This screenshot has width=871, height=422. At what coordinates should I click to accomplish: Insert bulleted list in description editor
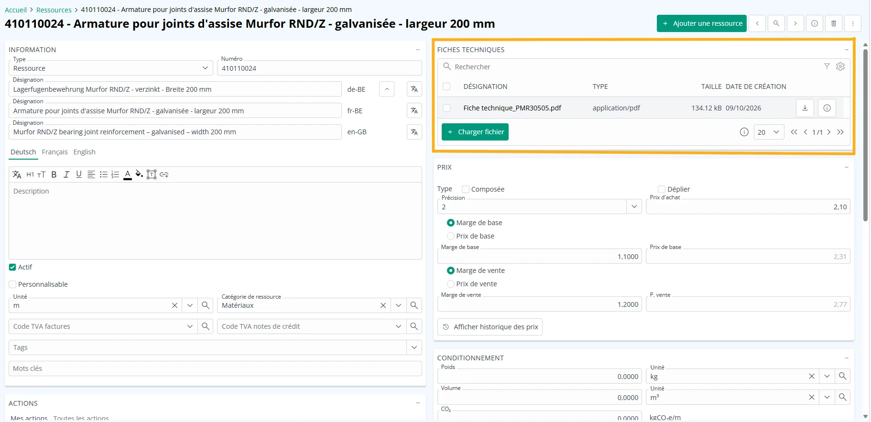point(103,174)
